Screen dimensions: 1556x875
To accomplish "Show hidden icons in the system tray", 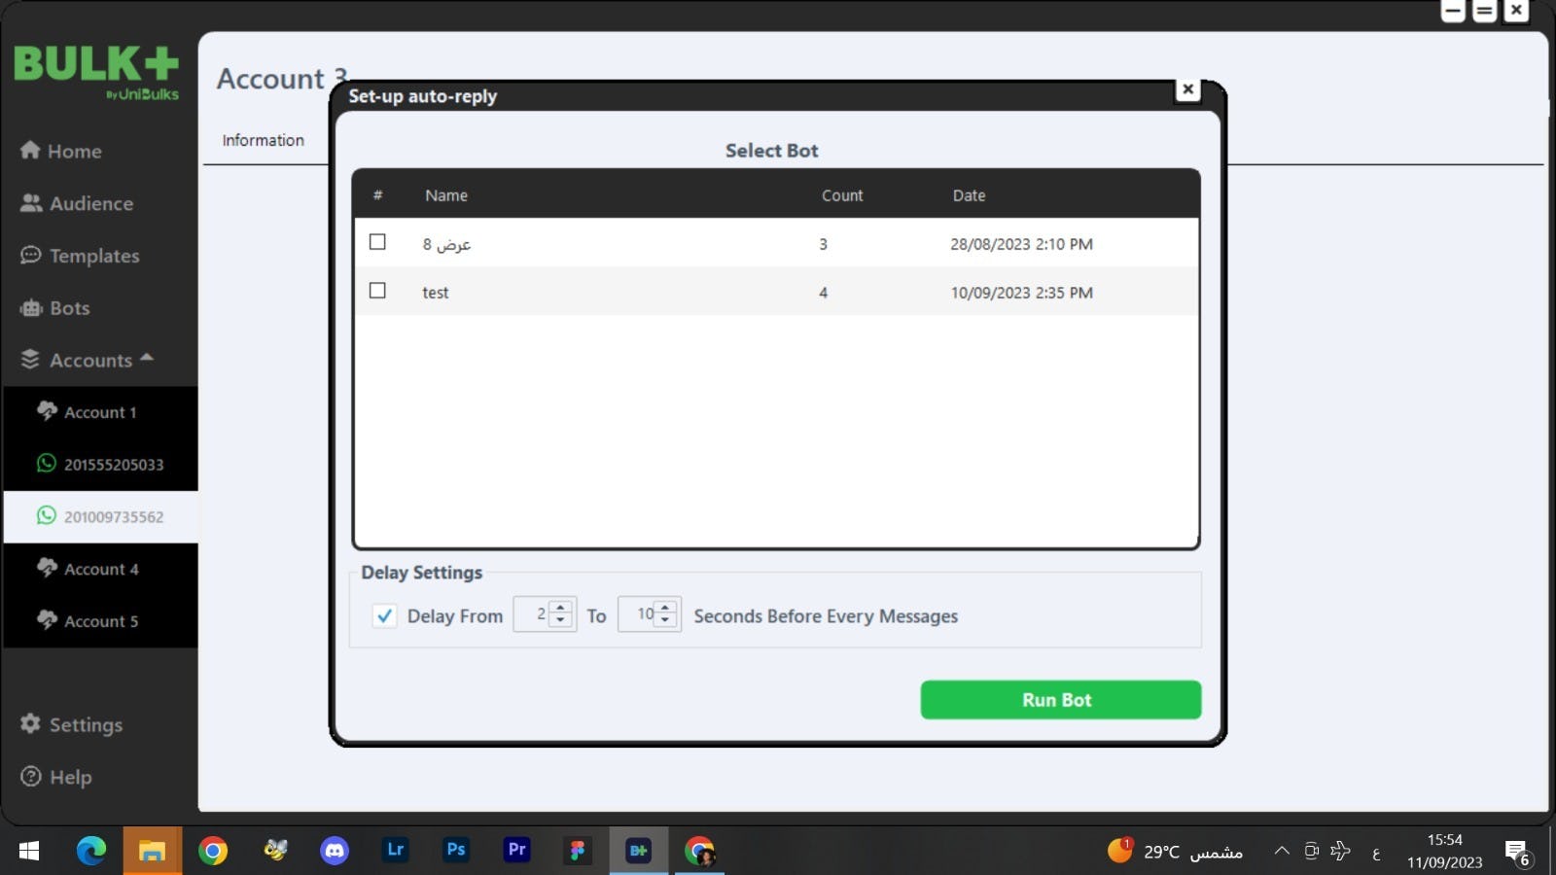I will pos(1282,850).
